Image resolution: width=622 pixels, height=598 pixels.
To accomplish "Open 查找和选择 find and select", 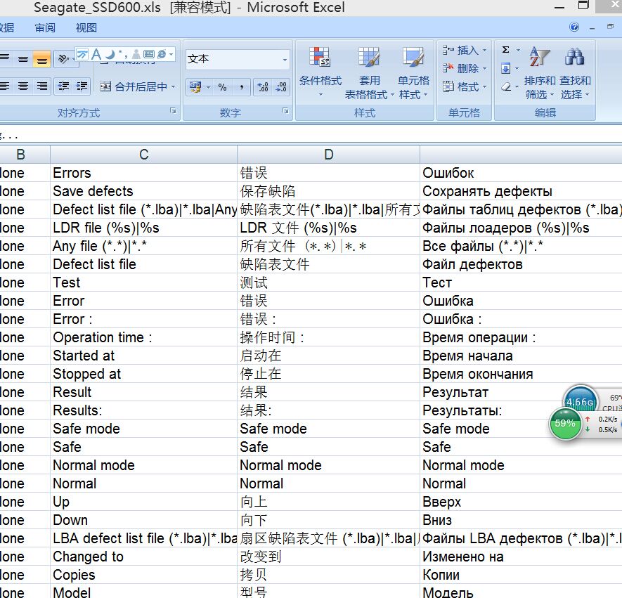I will click(x=575, y=72).
